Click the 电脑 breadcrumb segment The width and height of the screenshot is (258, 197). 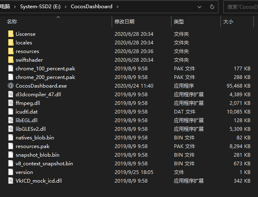[5, 7]
